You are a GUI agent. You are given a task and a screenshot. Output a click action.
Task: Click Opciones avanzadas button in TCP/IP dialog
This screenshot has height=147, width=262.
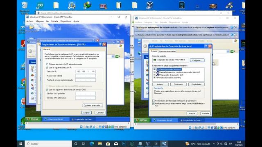(x=93, y=105)
